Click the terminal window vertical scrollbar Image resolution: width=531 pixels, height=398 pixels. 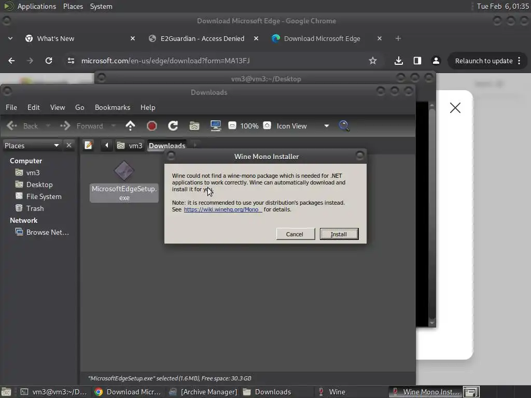coord(432,214)
